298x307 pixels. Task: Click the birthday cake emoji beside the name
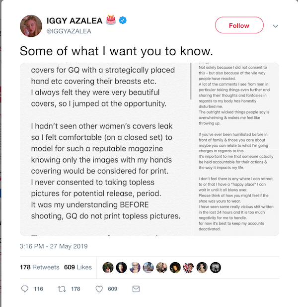[110, 20]
